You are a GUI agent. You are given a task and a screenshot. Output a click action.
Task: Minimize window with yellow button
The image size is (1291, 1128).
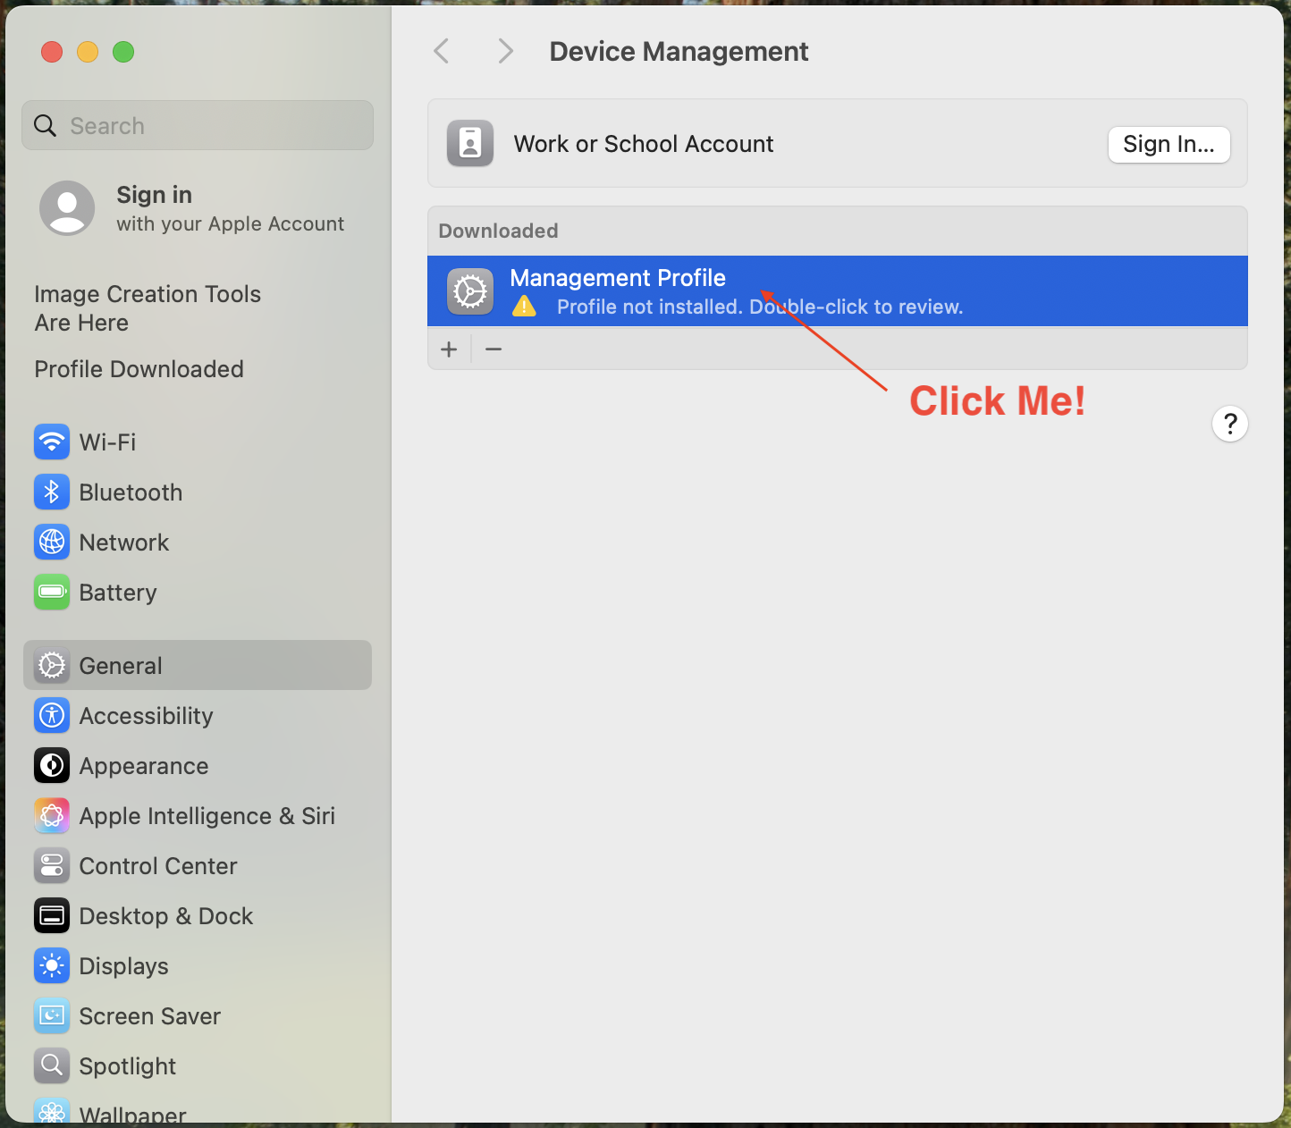pyautogui.click(x=88, y=52)
